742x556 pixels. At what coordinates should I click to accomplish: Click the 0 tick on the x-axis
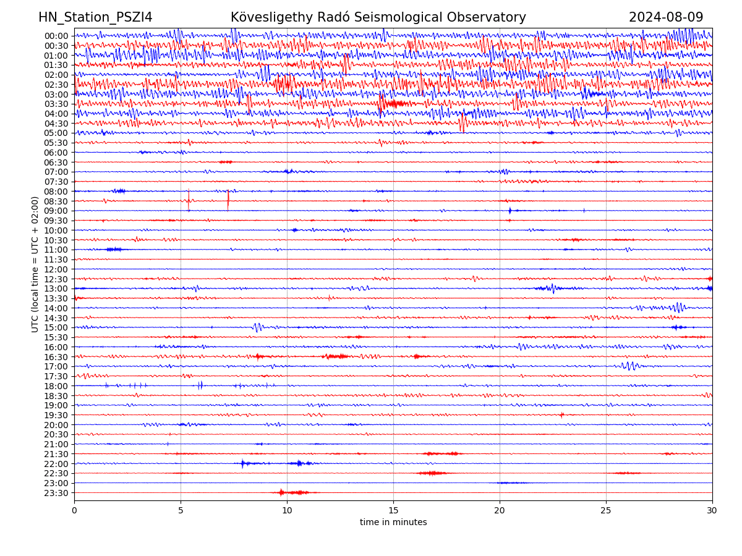coord(74,510)
